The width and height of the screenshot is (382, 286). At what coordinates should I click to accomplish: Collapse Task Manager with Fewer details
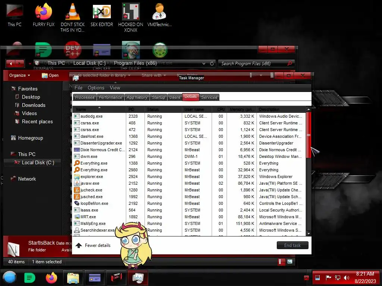pyautogui.click(x=93, y=245)
